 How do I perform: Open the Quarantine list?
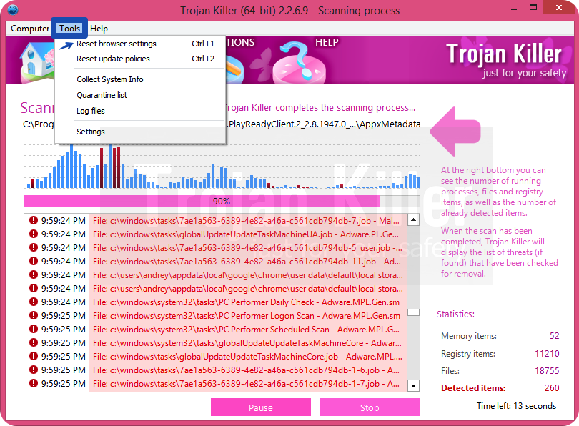102,95
